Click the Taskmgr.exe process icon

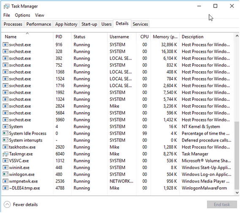5,154
